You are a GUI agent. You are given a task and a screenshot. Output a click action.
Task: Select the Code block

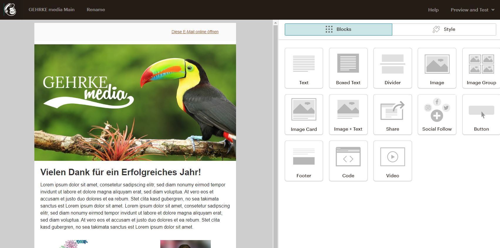(x=348, y=161)
